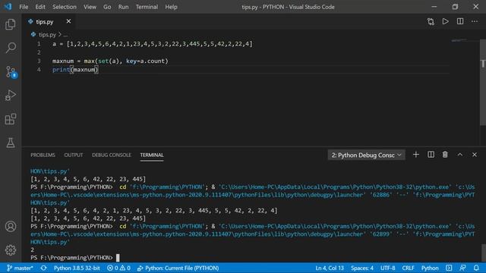Click the feedback icon in status bar
The width and height of the screenshot is (486, 273).
[462, 268]
